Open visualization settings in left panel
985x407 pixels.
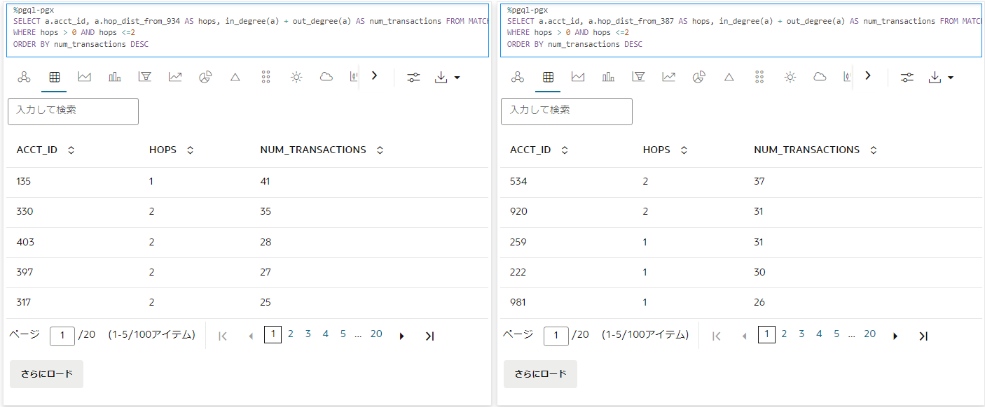tap(413, 77)
